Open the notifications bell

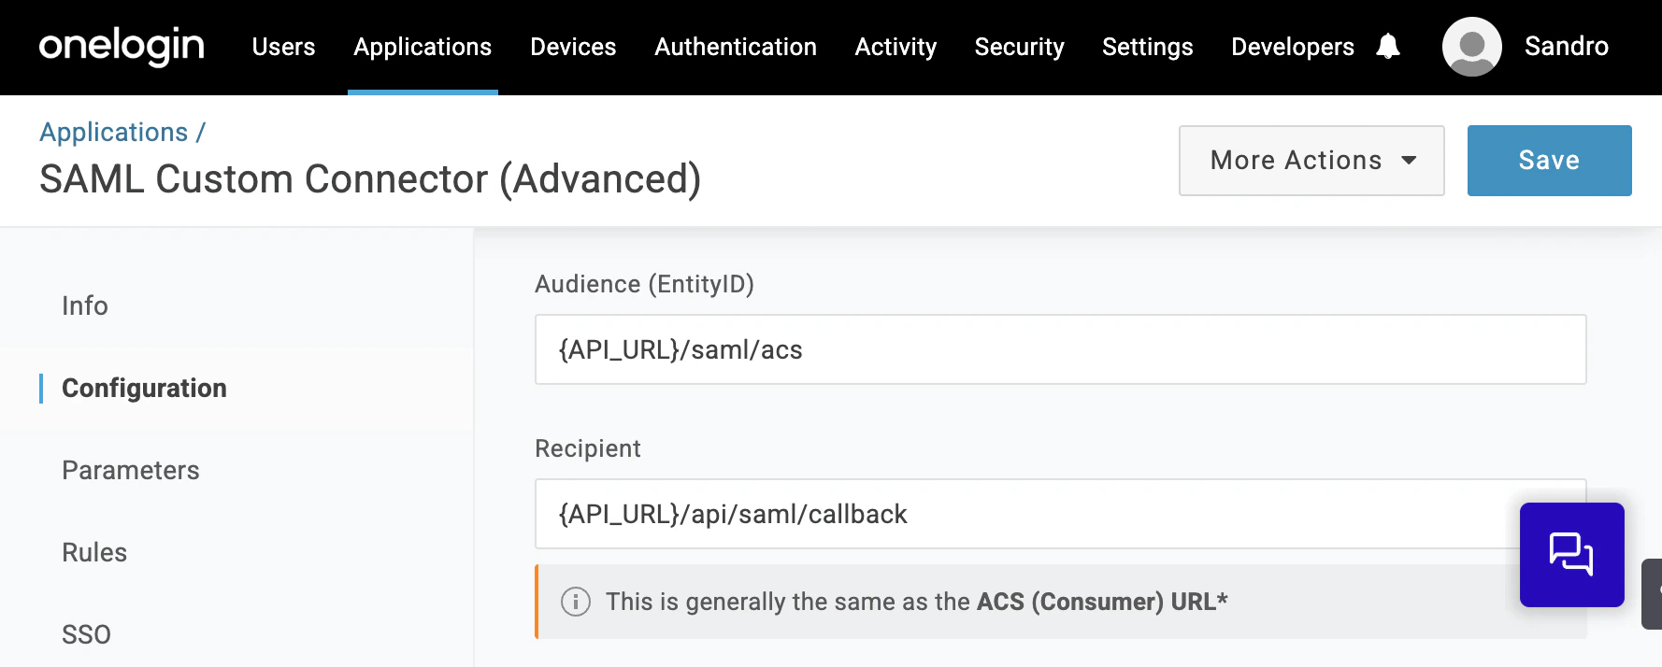point(1388,46)
